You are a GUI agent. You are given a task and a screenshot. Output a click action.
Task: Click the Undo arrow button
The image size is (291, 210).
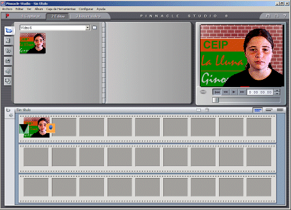[x=268, y=16]
